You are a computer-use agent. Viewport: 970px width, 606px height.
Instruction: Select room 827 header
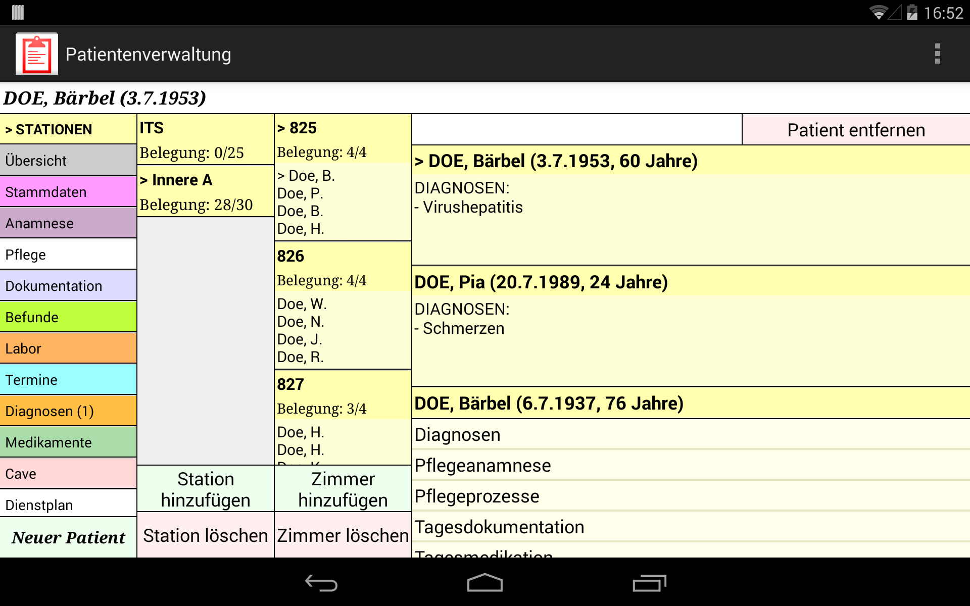pyautogui.click(x=343, y=395)
